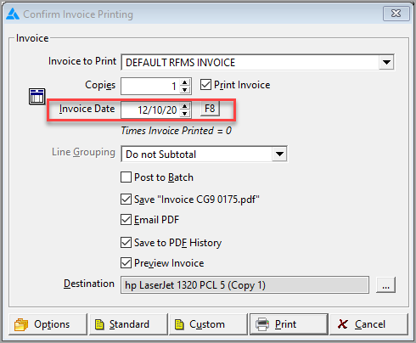Uncheck the Preview Invoice option
This screenshot has height=343, width=416.
[x=126, y=263]
